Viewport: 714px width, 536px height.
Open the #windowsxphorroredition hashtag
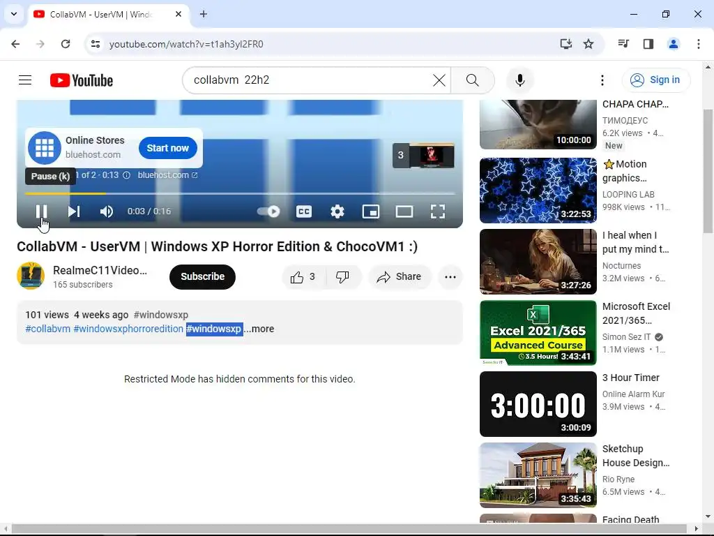click(x=128, y=329)
